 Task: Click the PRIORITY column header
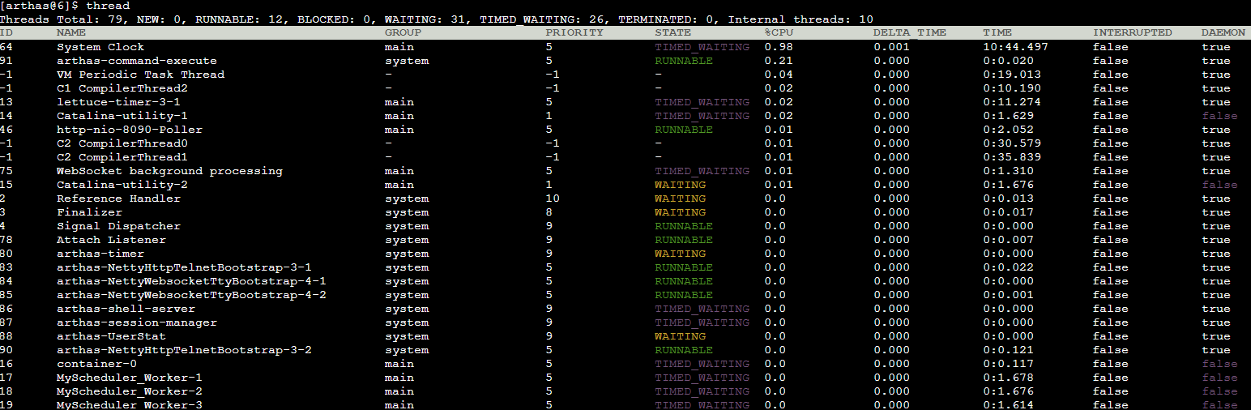pos(574,32)
